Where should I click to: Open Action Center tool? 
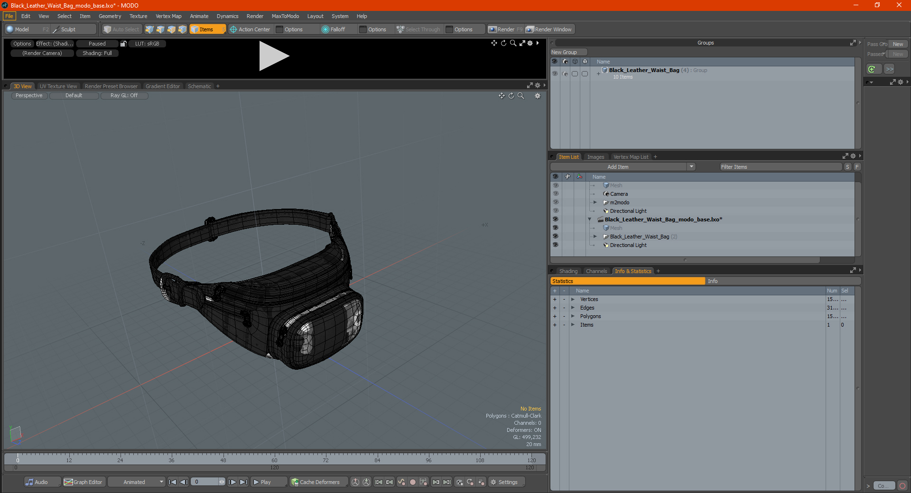coord(250,29)
